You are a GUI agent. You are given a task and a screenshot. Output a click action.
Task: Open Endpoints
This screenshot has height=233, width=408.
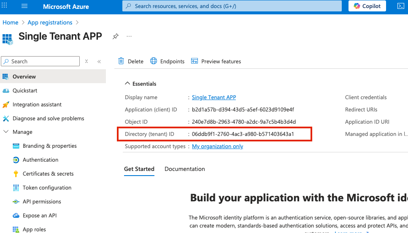[168, 61]
